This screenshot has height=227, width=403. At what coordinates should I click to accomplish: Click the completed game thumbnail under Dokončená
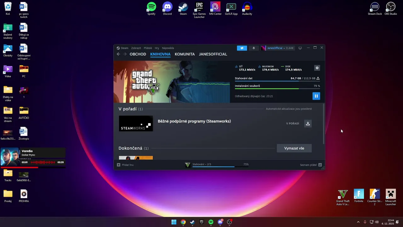click(136, 158)
